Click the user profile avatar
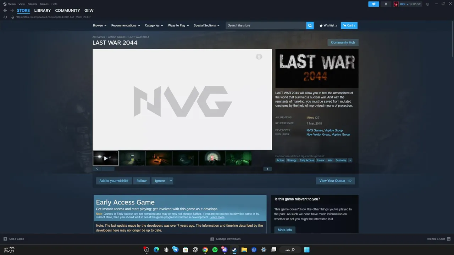 click(396, 4)
